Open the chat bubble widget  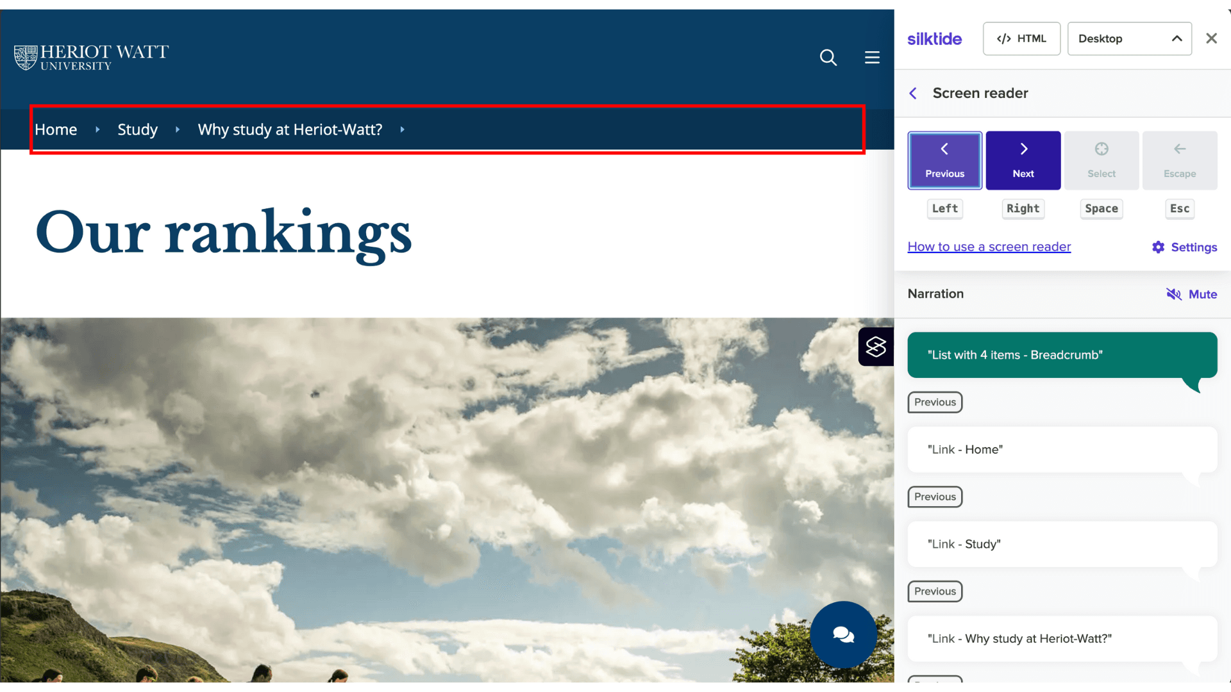click(x=843, y=635)
